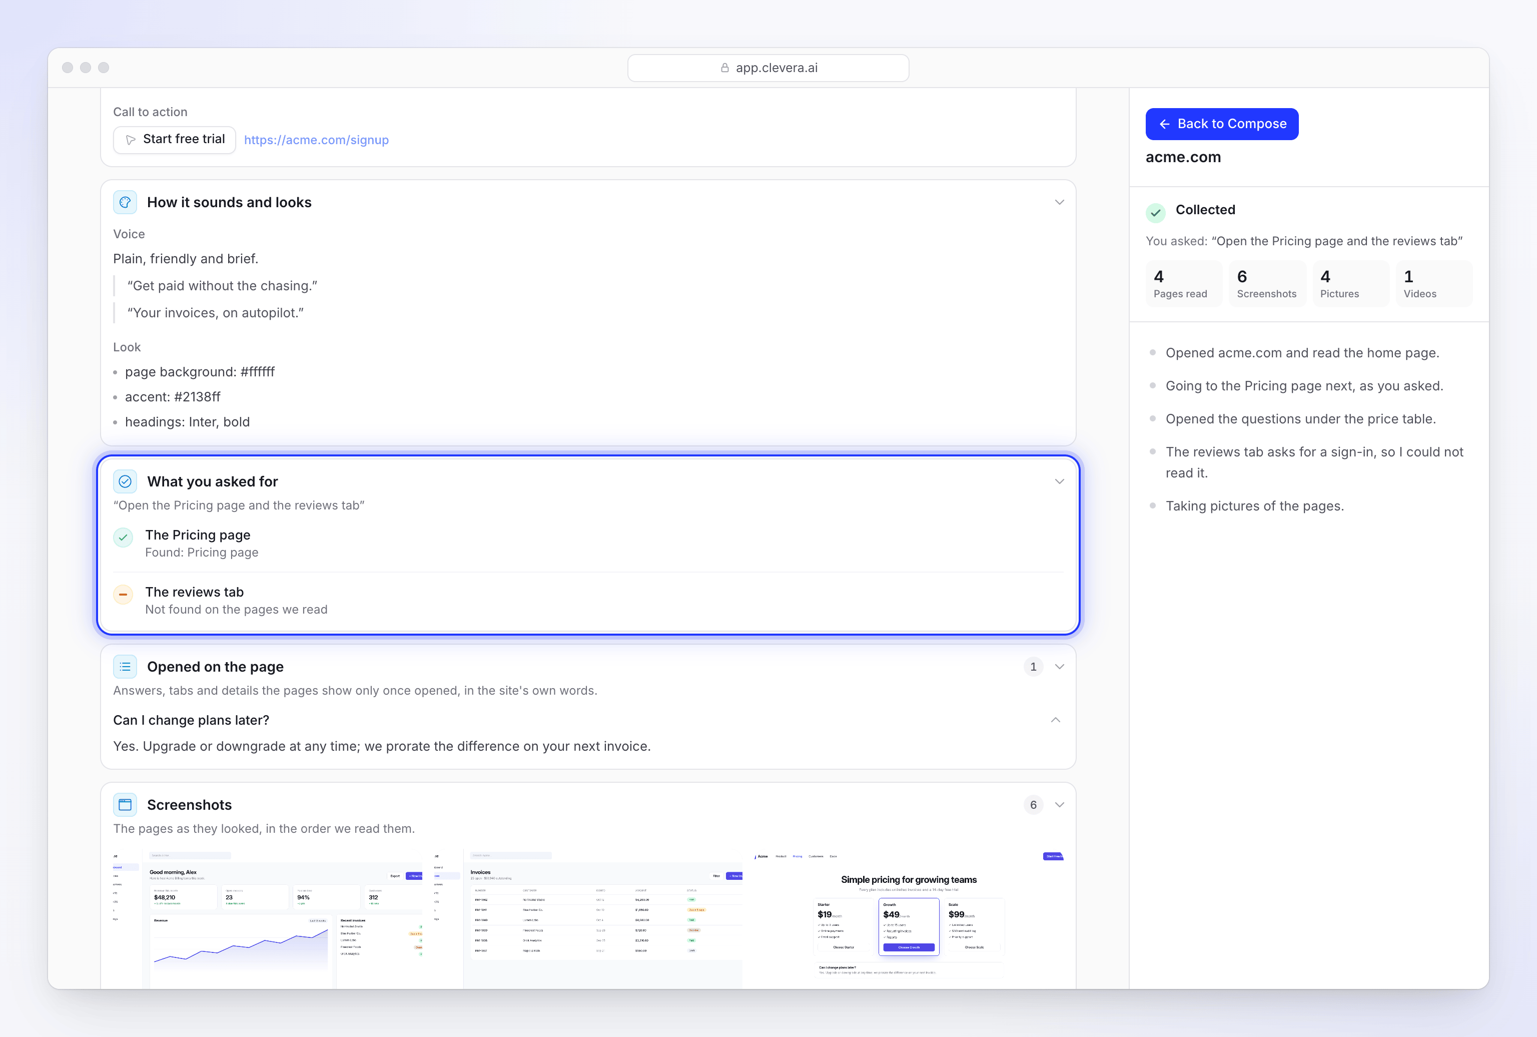Click the Not found on the pages we read text
Viewport: 1537px width, 1037px height.
click(236, 610)
